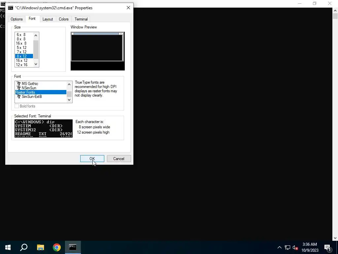Close the Properties dialog with X
Image resolution: width=338 pixels, height=254 pixels.
[128, 8]
